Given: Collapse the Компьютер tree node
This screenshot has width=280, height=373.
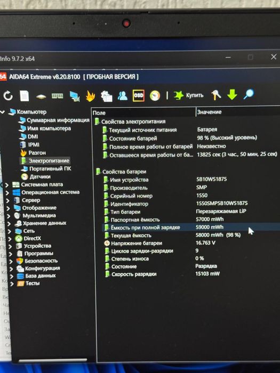Looking at the screenshot, I should click(x=3, y=112).
